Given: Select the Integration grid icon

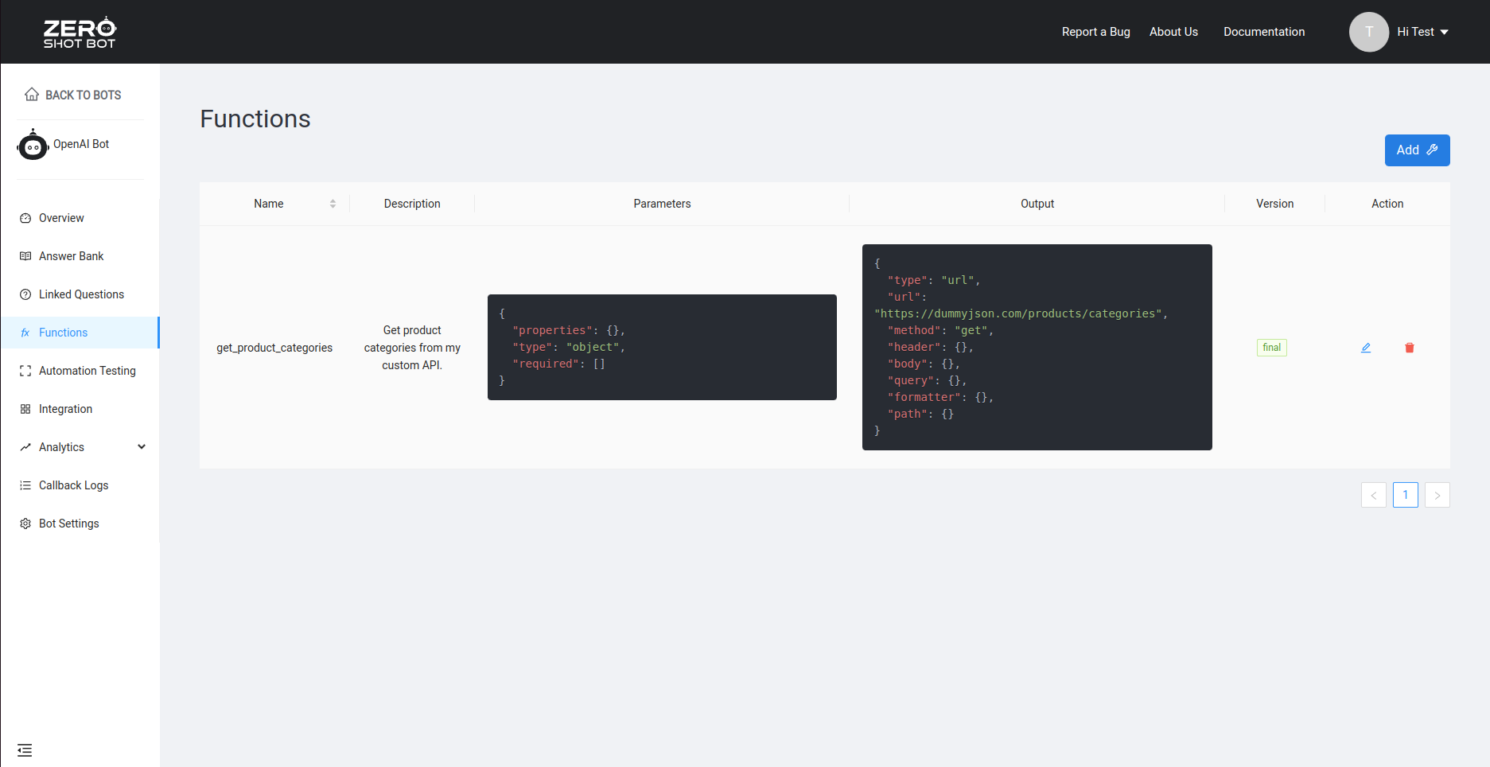Looking at the screenshot, I should [26, 408].
